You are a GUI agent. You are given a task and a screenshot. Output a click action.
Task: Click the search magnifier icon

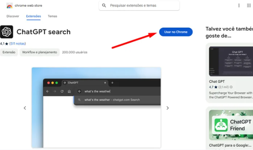104,6
